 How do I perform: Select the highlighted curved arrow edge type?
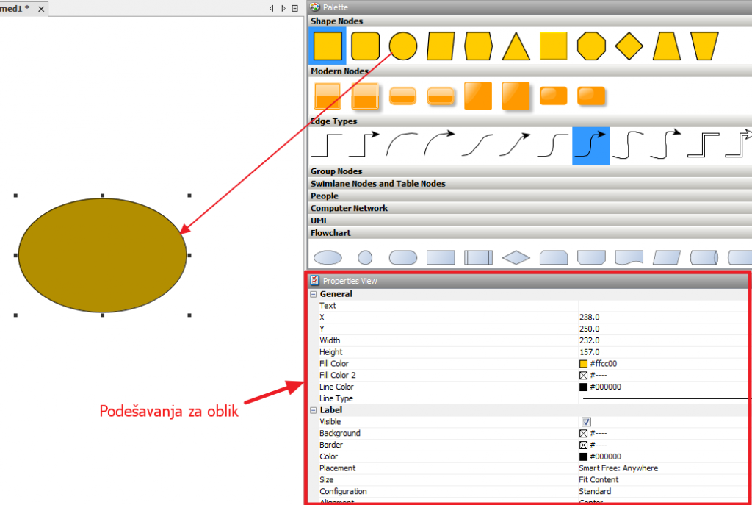point(591,146)
